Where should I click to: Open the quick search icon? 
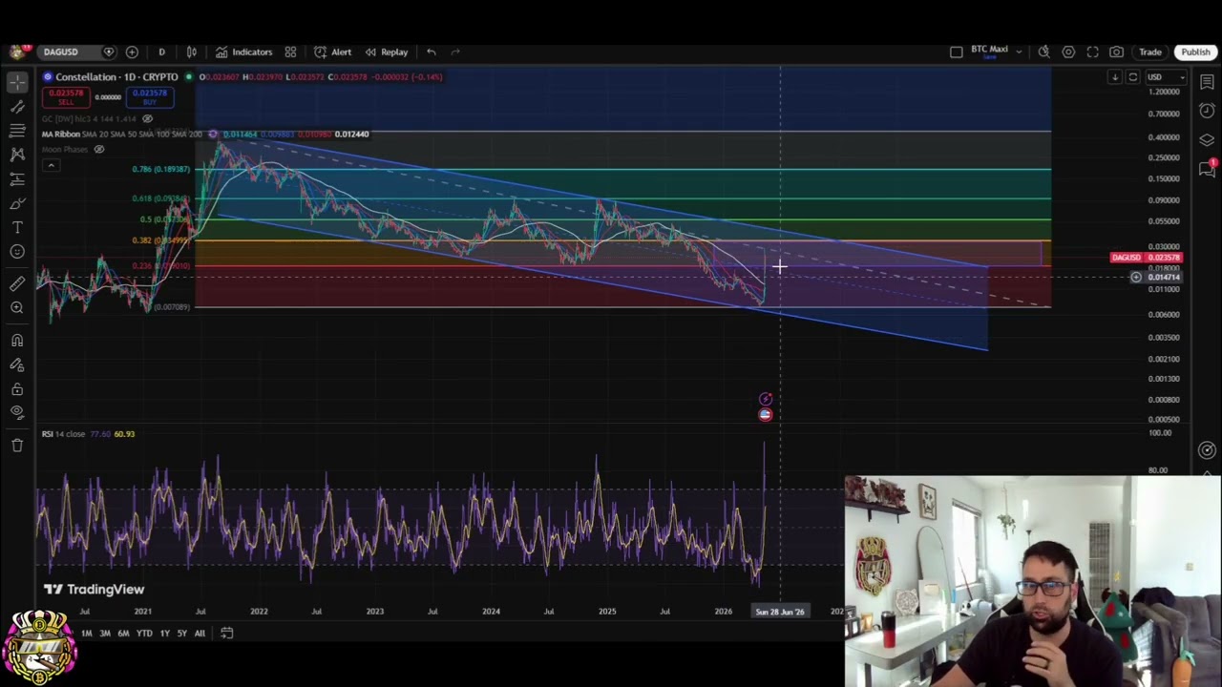coord(1044,52)
